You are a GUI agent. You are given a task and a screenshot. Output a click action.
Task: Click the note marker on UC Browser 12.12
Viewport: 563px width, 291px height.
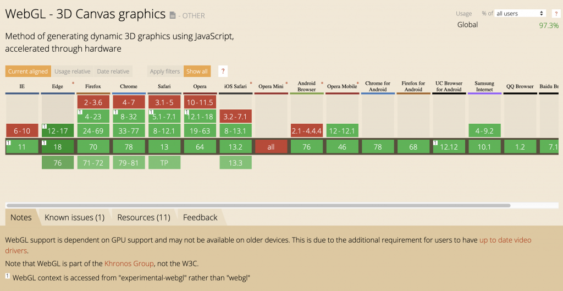point(435,142)
